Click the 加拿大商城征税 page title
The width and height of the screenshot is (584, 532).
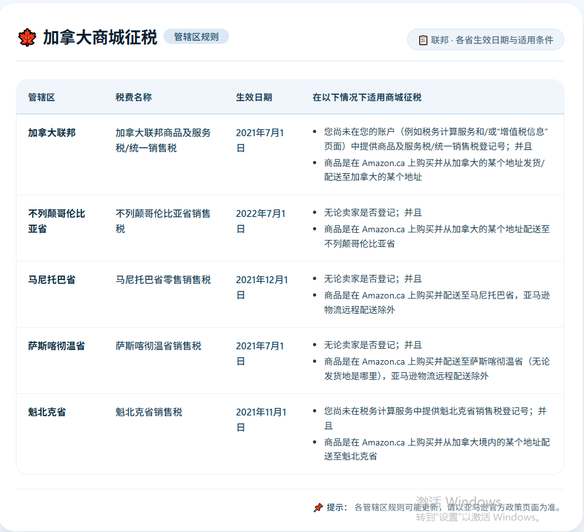tap(100, 38)
